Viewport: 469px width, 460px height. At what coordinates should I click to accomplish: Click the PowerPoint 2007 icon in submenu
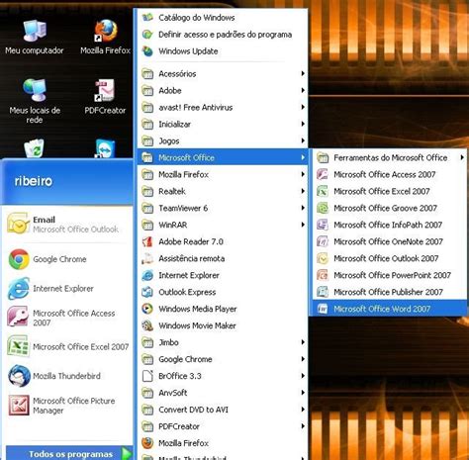[323, 275]
